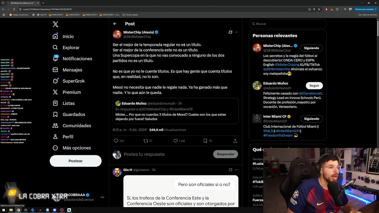Click the Chrome icon in the taskbar

(x=18, y=210)
